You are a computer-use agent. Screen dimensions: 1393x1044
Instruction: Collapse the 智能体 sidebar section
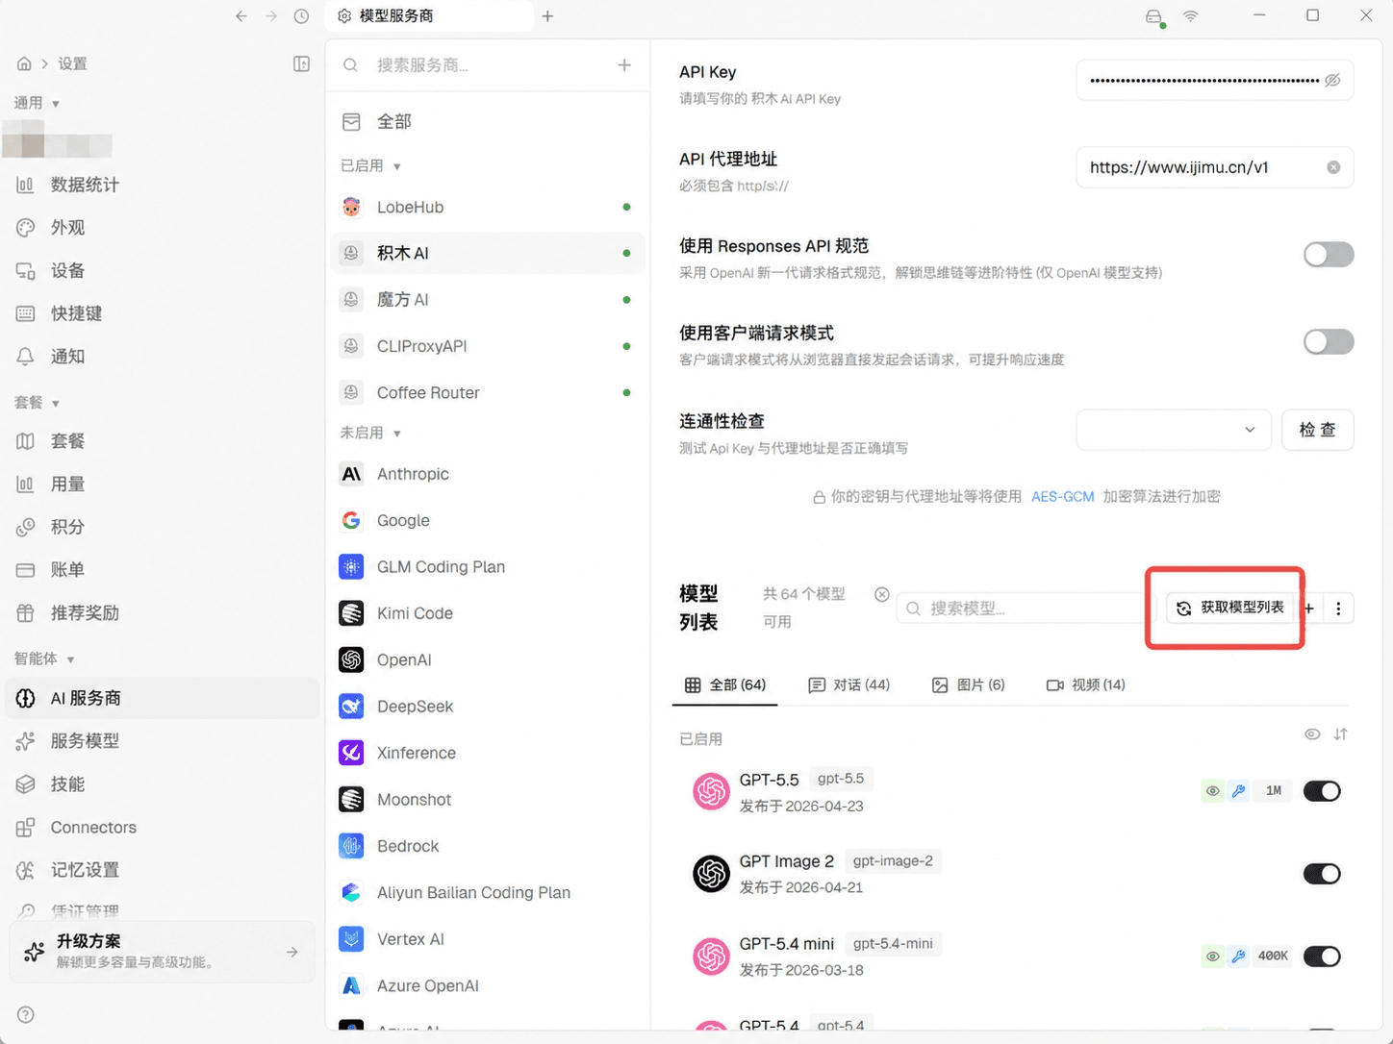tap(44, 659)
